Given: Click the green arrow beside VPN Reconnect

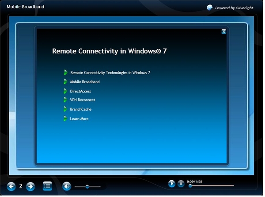Looking at the screenshot, I should click(65, 100).
